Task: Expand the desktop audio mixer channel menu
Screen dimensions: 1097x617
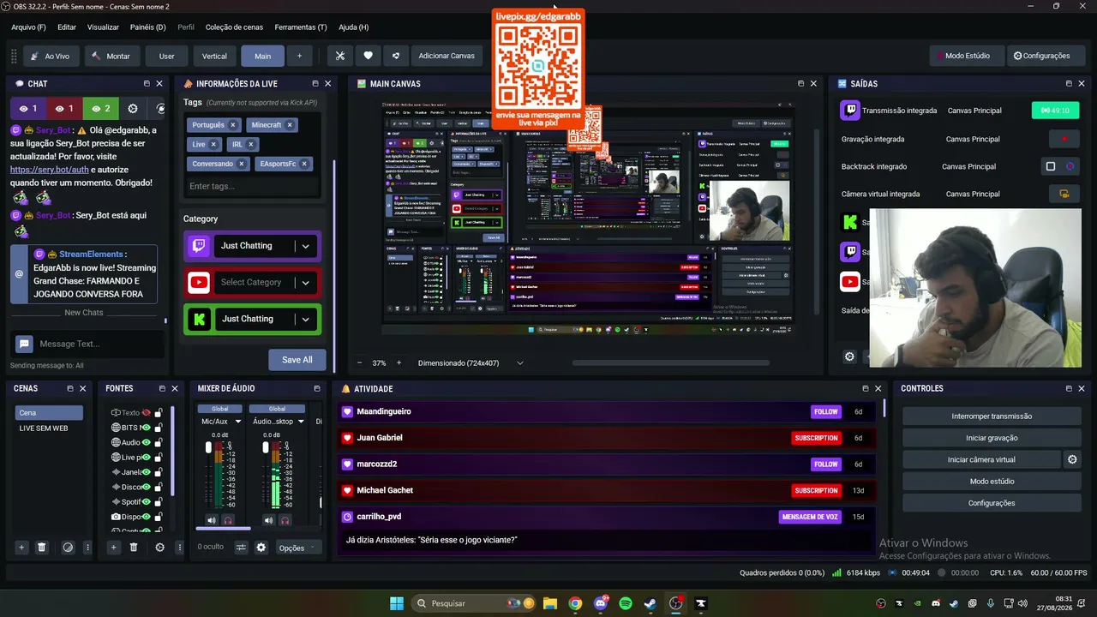Action: coord(301,422)
